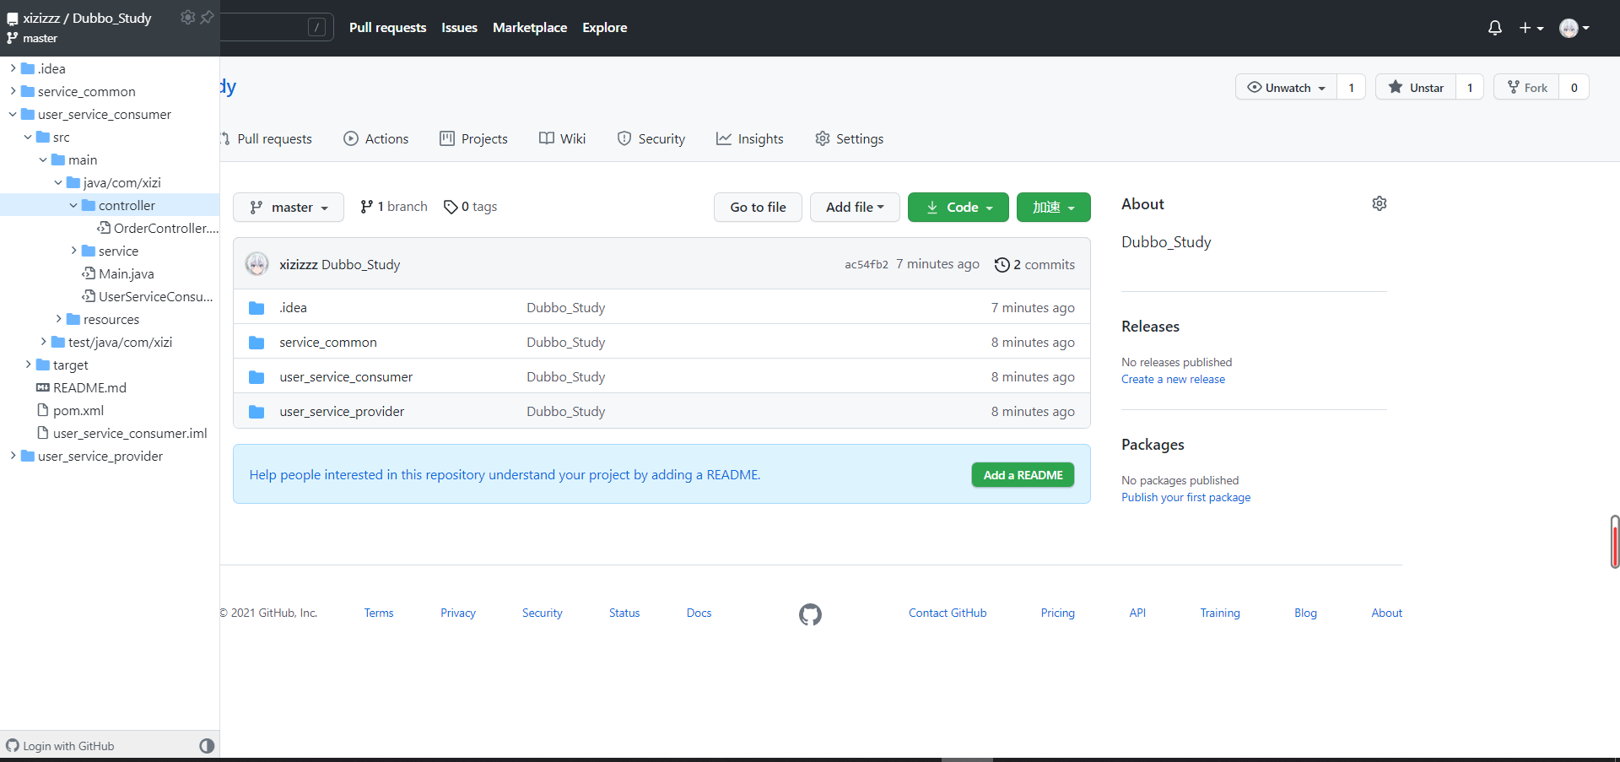Click GitHub logo in footer
1620x762 pixels.
pyautogui.click(x=810, y=614)
